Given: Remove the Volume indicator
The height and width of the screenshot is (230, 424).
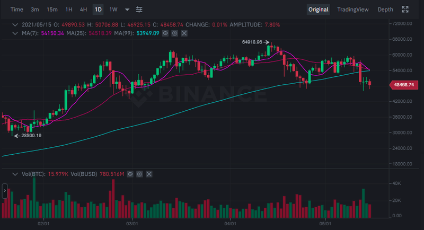Looking at the screenshot, I should (148, 174).
